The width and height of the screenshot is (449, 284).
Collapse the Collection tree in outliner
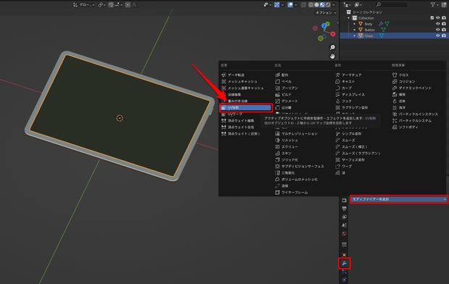(349, 17)
